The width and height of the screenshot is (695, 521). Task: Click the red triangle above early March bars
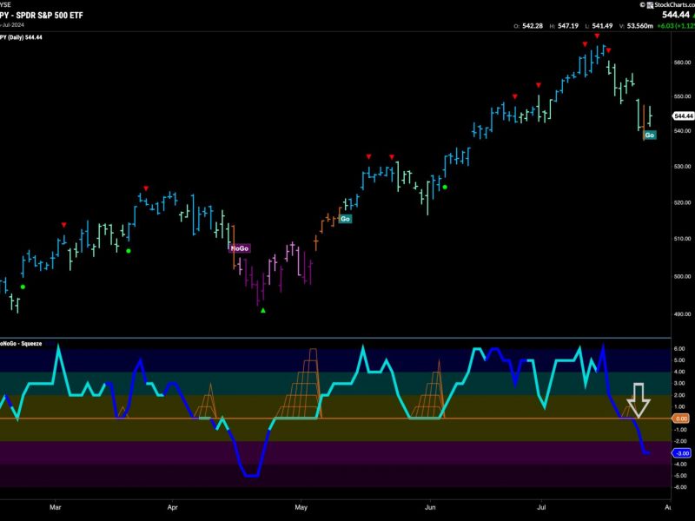click(x=63, y=225)
